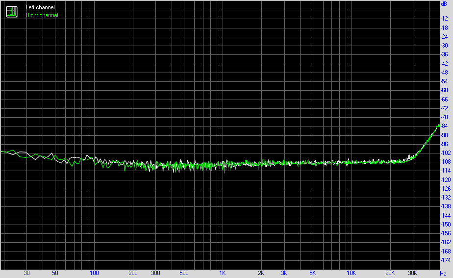
Task: Click the 30K frequency label
Action: 413,273
